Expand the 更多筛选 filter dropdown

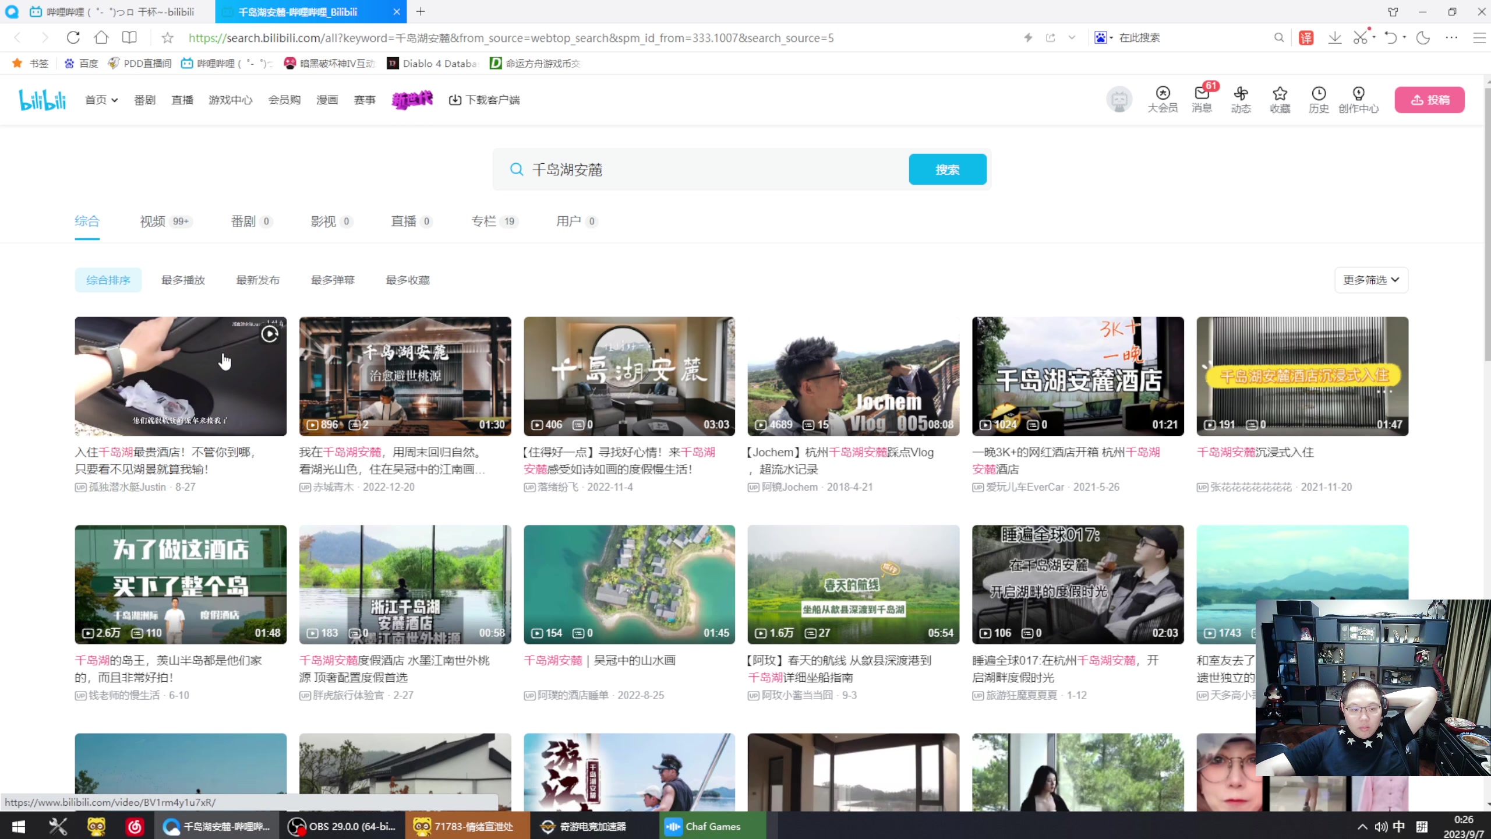(x=1371, y=280)
